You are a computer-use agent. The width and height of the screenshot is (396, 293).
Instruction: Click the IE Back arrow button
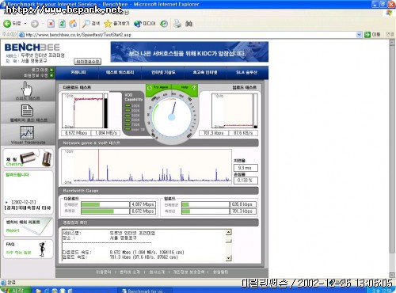click(7, 24)
